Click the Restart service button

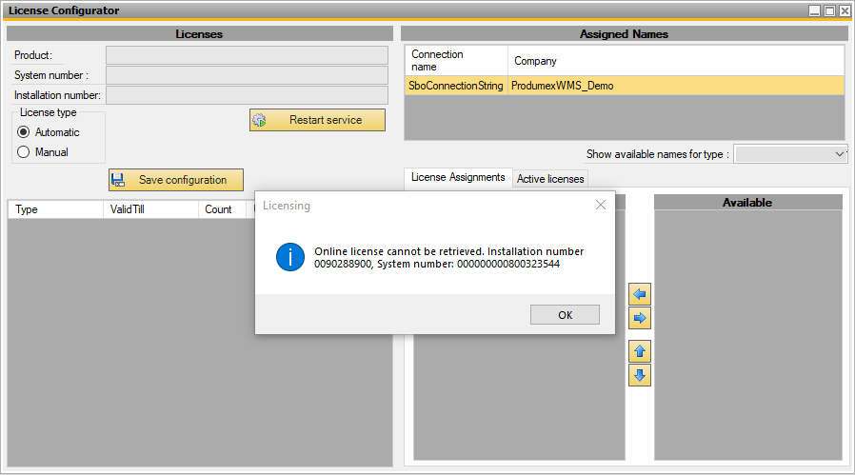tap(318, 120)
